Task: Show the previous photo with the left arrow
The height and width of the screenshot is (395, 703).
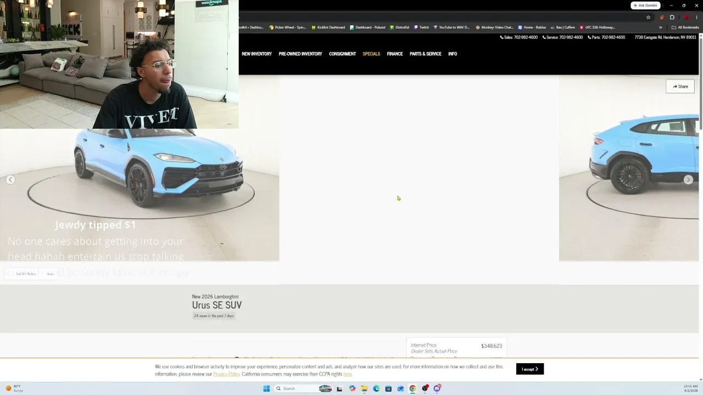Action: (10, 179)
